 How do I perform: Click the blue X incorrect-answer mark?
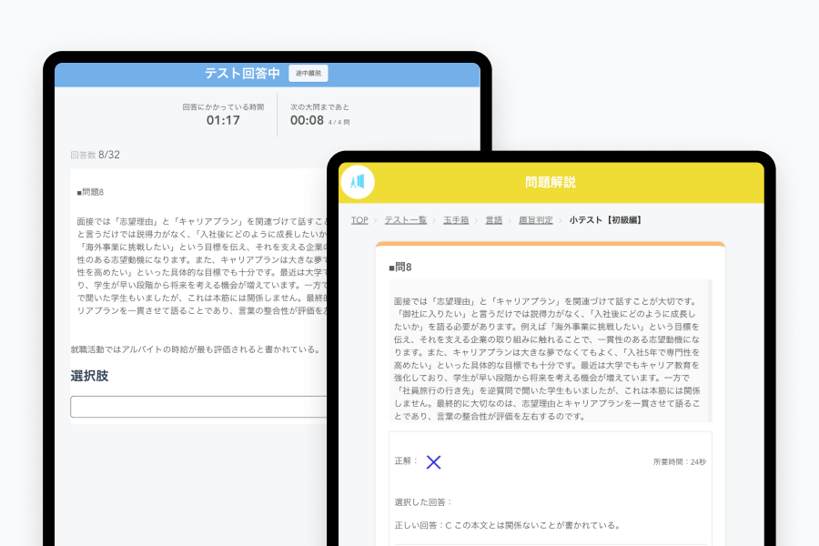click(x=434, y=461)
